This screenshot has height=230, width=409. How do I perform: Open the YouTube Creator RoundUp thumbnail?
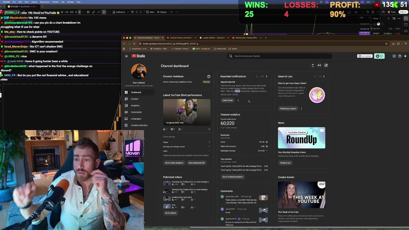tap(302, 138)
